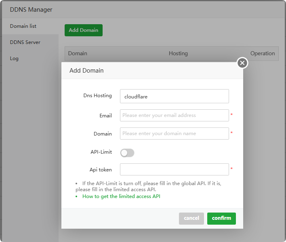Switch to the Domain list tab
286x242 pixels.
click(x=23, y=26)
